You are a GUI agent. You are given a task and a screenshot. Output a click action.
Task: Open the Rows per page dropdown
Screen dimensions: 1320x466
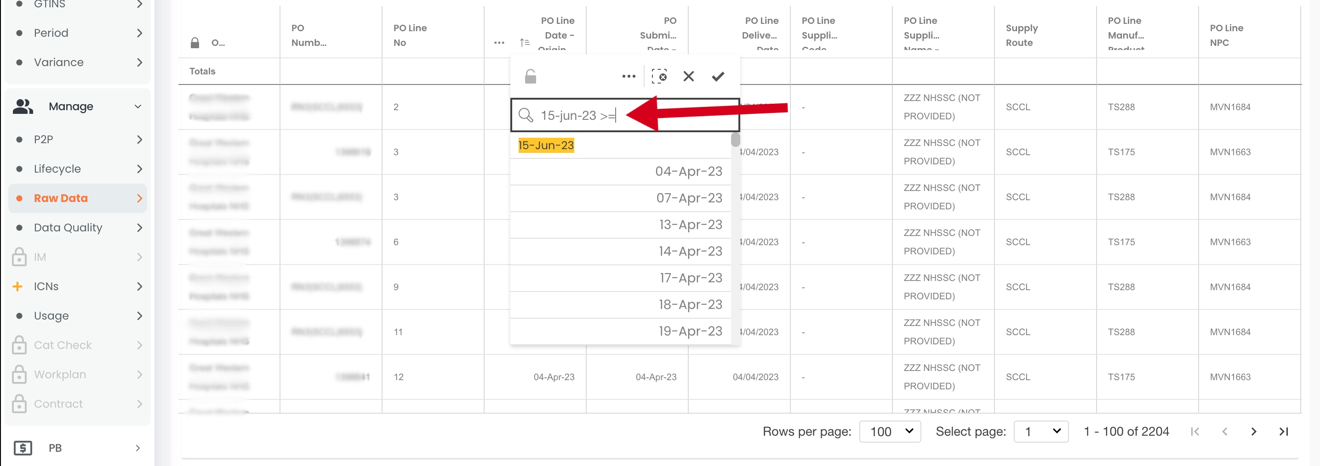pyautogui.click(x=890, y=431)
